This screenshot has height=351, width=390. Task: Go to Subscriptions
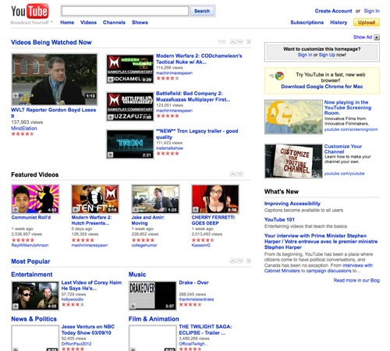(x=307, y=23)
